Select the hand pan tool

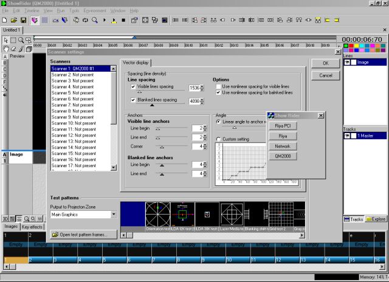pos(5,49)
